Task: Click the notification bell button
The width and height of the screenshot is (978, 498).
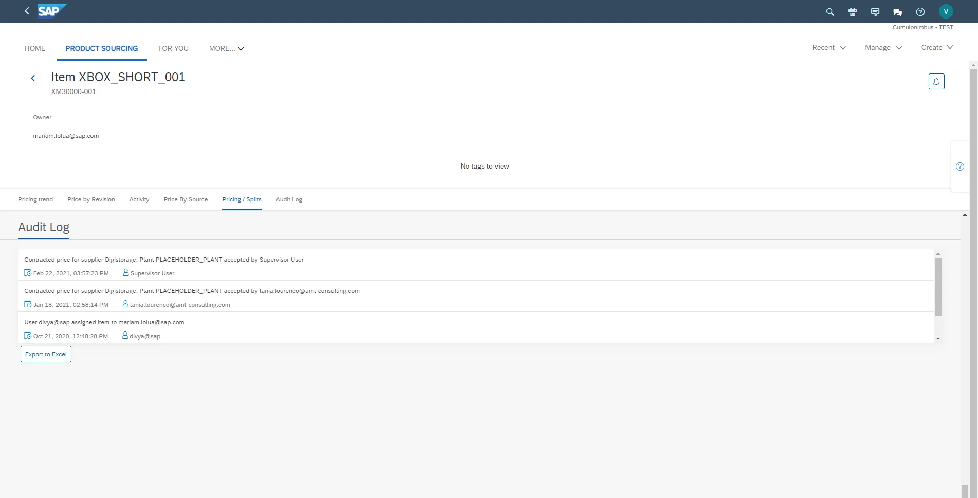Action: (936, 81)
